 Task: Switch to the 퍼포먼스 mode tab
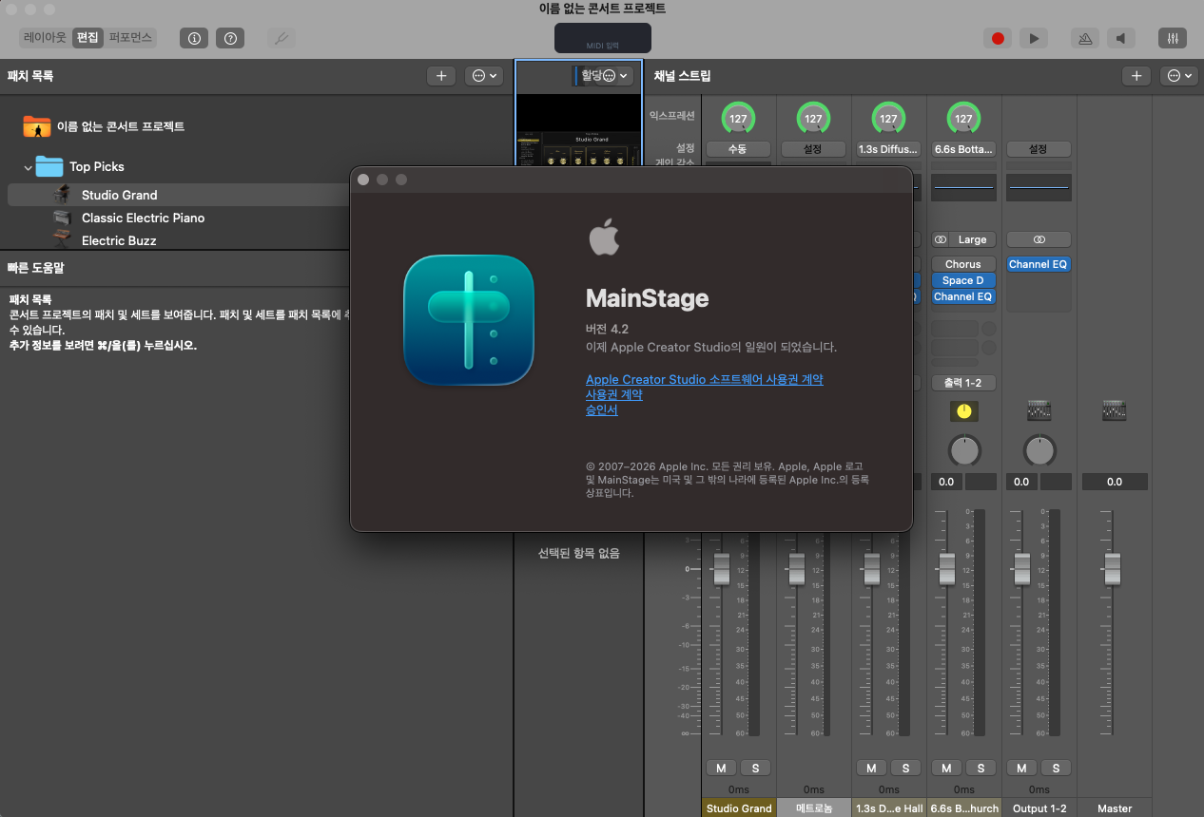point(131,38)
